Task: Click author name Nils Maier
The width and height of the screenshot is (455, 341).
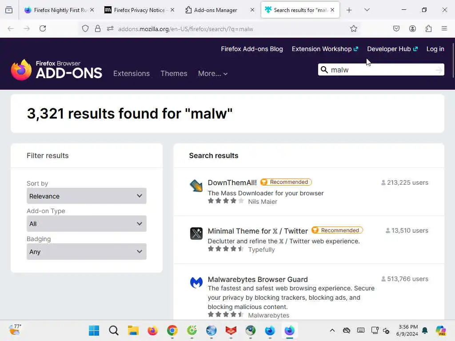Action: (x=263, y=202)
